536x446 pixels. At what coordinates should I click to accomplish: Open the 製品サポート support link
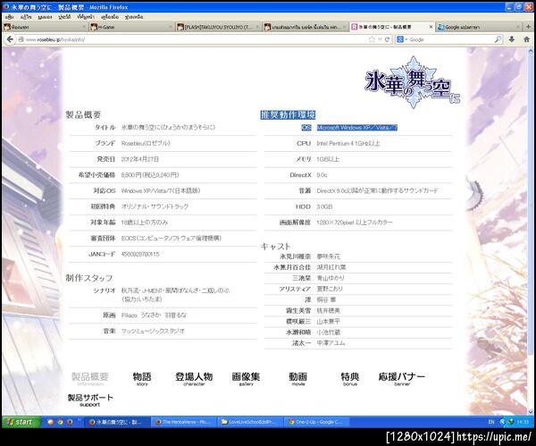(90, 400)
